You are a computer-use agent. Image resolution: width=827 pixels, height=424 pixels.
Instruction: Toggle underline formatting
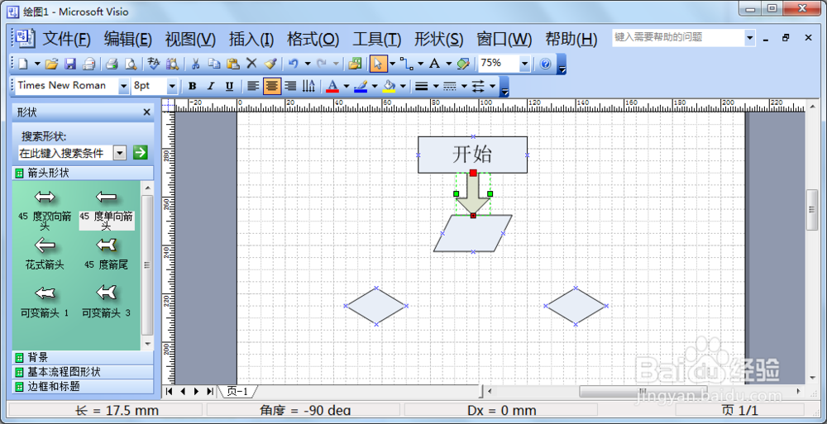(x=229, y=86)
